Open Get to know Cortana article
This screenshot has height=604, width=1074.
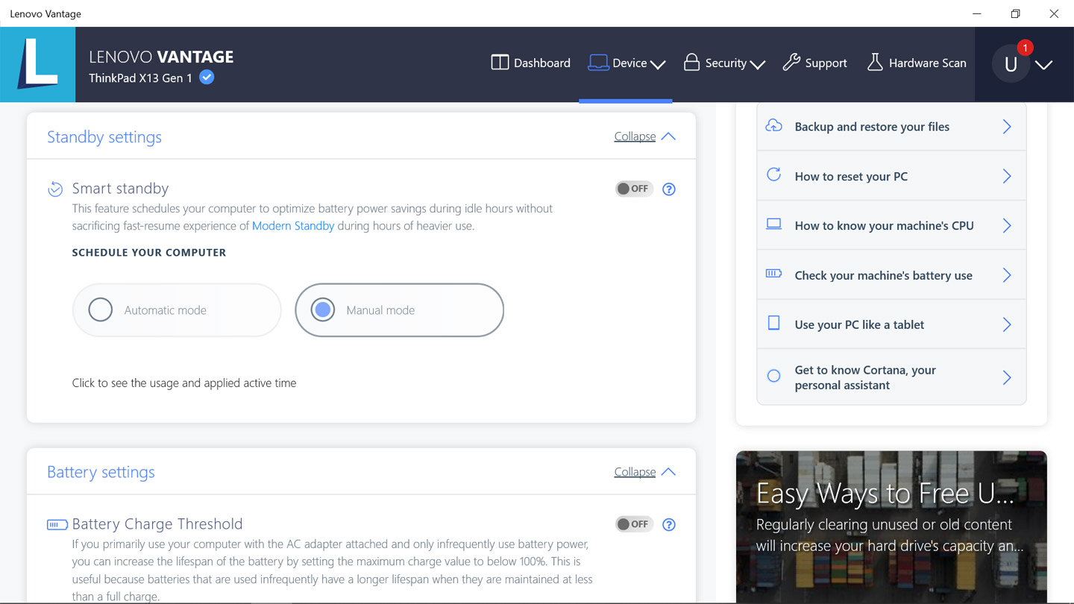(891, 377)
